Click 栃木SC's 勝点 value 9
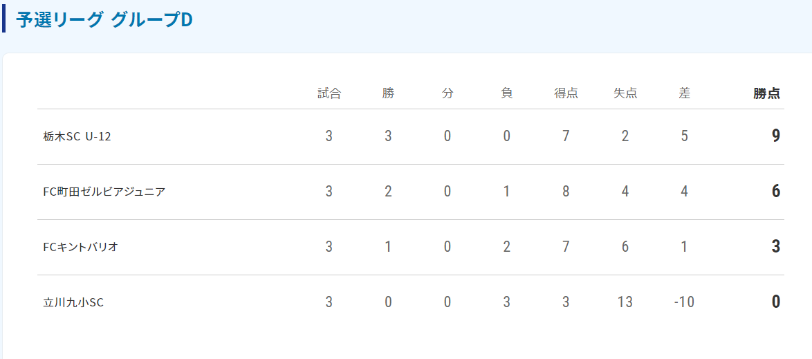The image size is (812, 359). click(x=776, y=136)
